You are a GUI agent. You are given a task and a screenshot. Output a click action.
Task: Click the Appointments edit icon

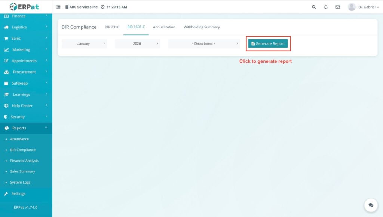6,61
